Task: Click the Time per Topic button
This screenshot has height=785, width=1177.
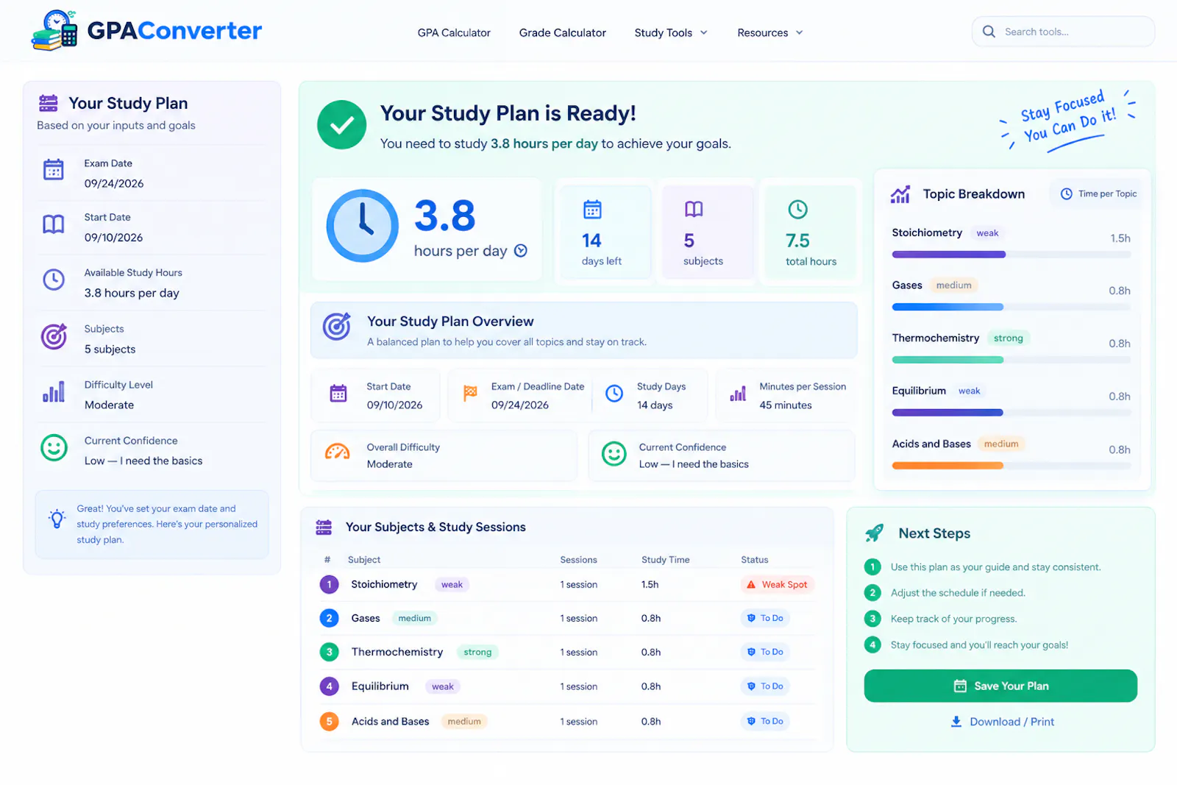Action: click(1098, 193)
